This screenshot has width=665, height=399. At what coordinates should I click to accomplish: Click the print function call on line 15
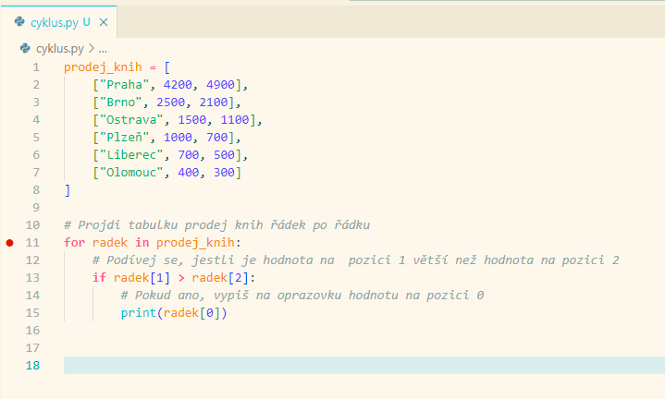tap(138, 313)
